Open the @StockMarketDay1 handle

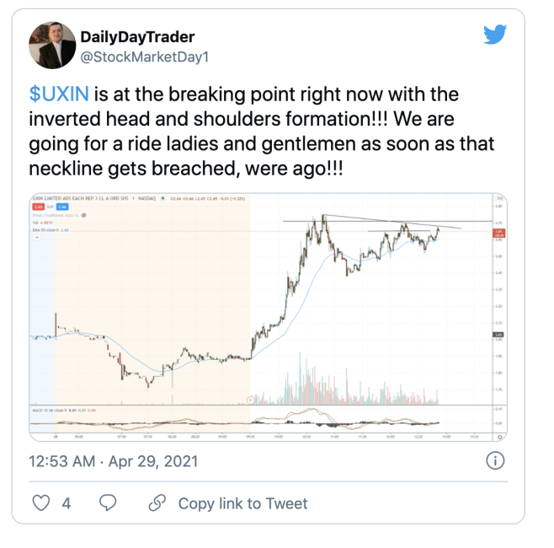coord(145,57)
